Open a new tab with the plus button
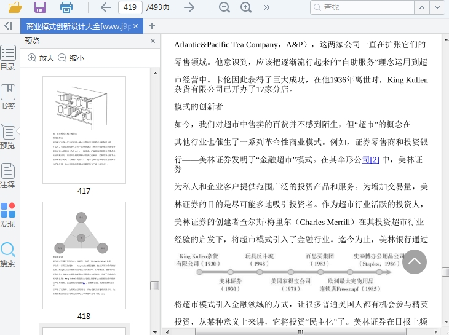Screen dimensions: 449x335 (152, 26)
